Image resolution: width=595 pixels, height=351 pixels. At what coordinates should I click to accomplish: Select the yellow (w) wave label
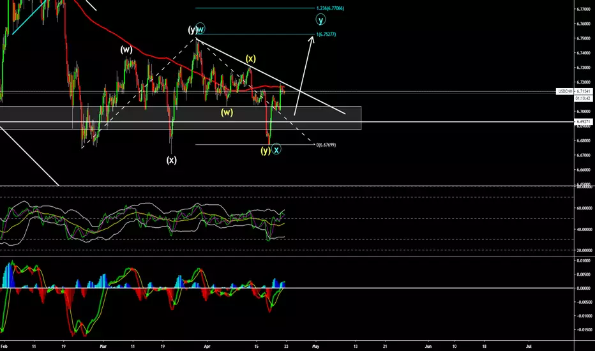coord(227,112)
